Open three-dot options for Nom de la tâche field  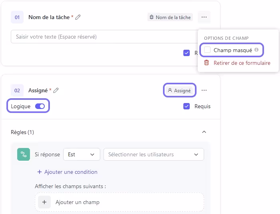tap(204, 17)
